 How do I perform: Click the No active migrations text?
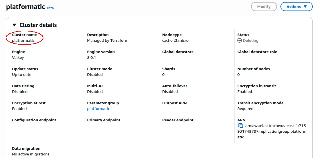(31, 154)
